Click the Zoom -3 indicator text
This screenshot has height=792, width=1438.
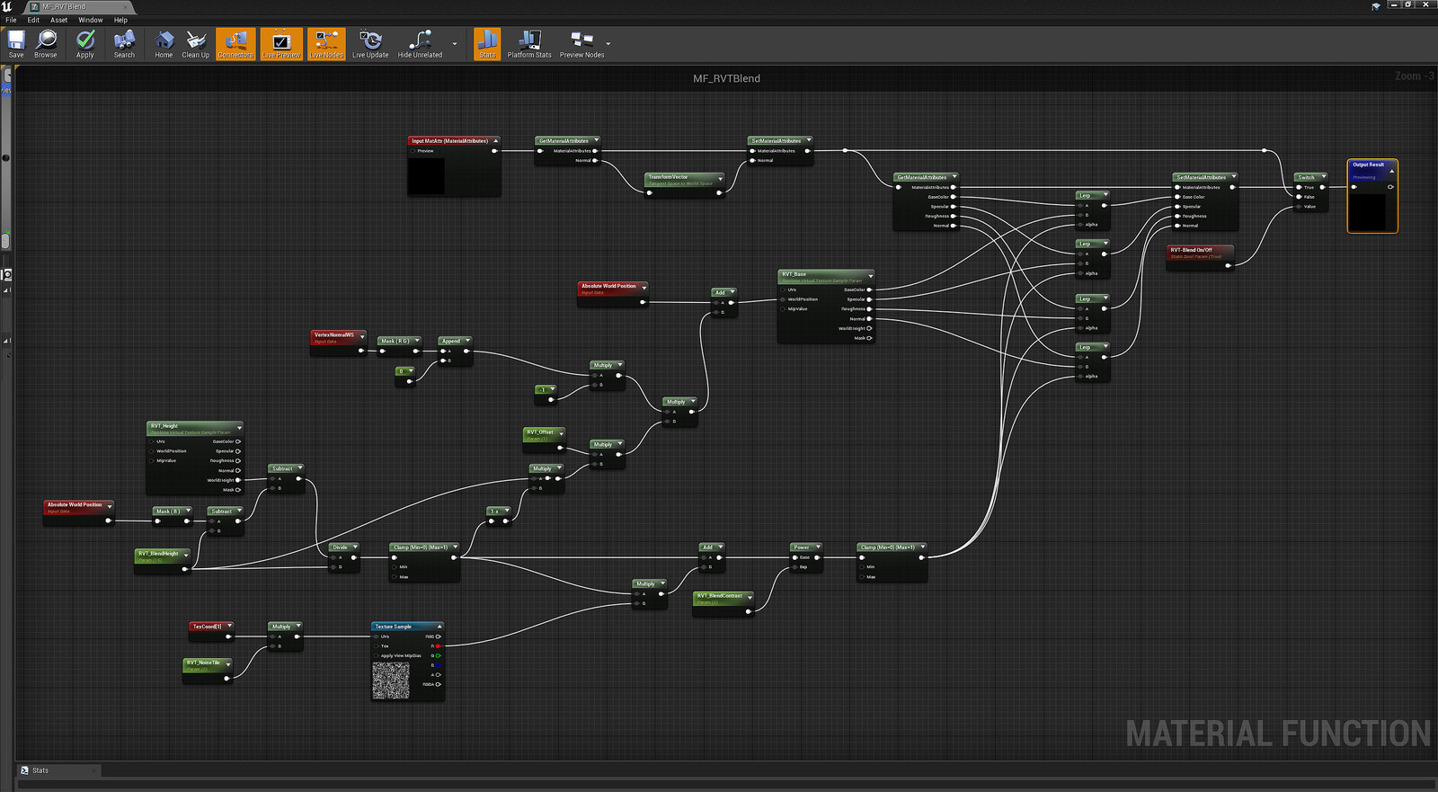click(1415, 76)
